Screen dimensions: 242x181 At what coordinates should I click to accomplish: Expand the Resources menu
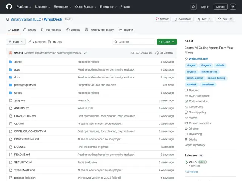[x=62, y=7]
